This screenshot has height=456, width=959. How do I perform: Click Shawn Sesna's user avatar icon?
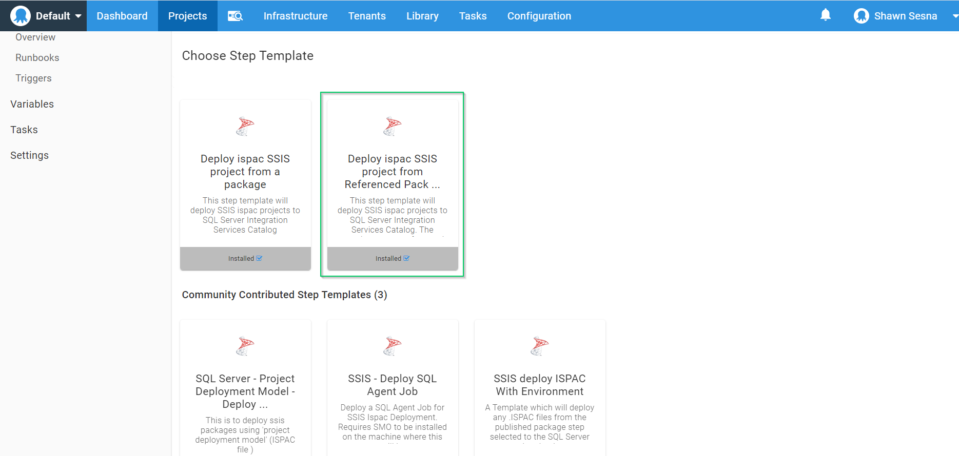click(861, 16)
